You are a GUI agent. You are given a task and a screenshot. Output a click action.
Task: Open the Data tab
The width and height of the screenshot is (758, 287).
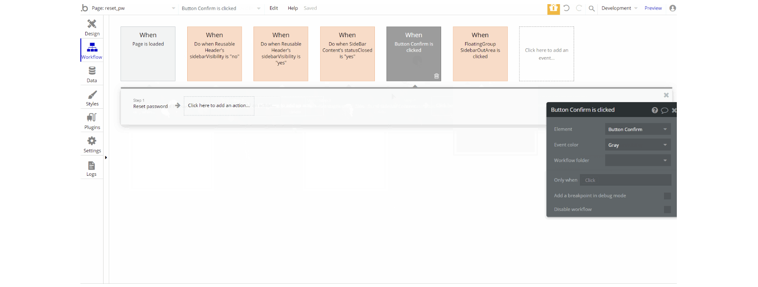92,74
